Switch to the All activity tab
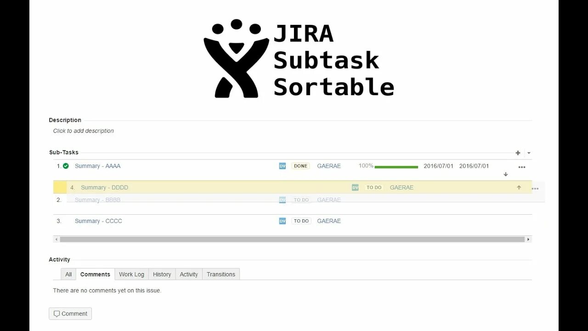This screenshot has width=588, height=331. (68, 274)
